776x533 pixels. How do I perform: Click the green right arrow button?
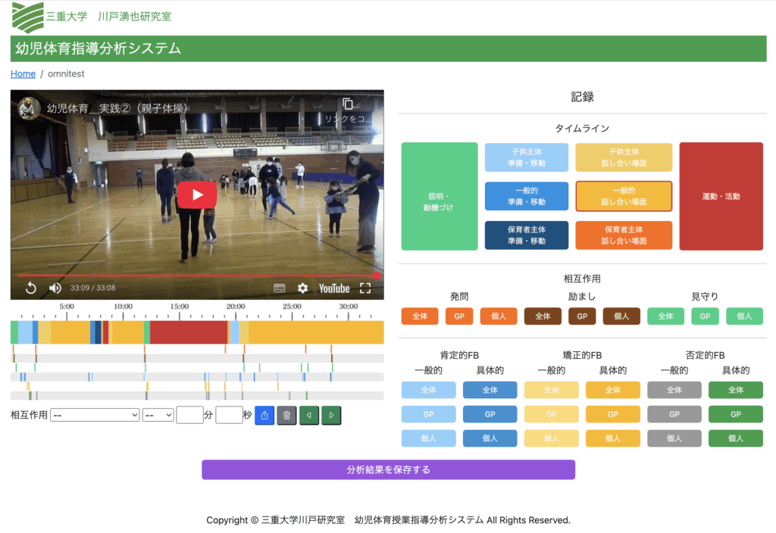coord(331,415)
